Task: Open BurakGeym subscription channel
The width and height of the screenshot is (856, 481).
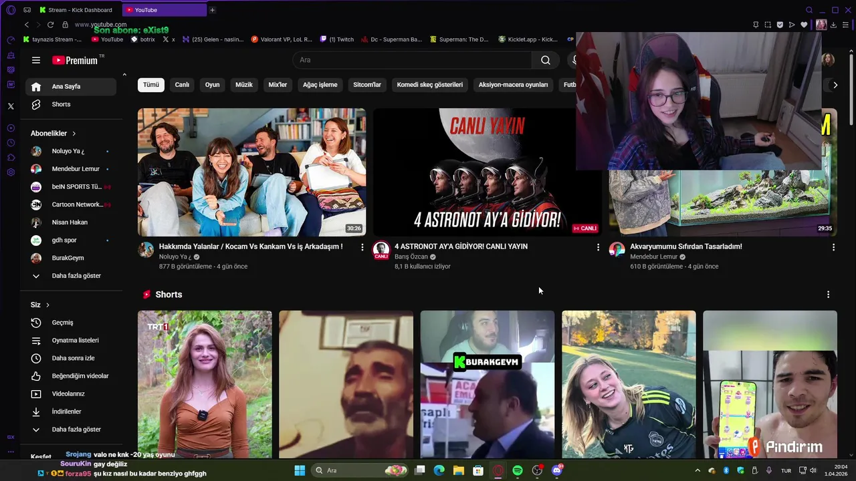Action: coord(71,258)
